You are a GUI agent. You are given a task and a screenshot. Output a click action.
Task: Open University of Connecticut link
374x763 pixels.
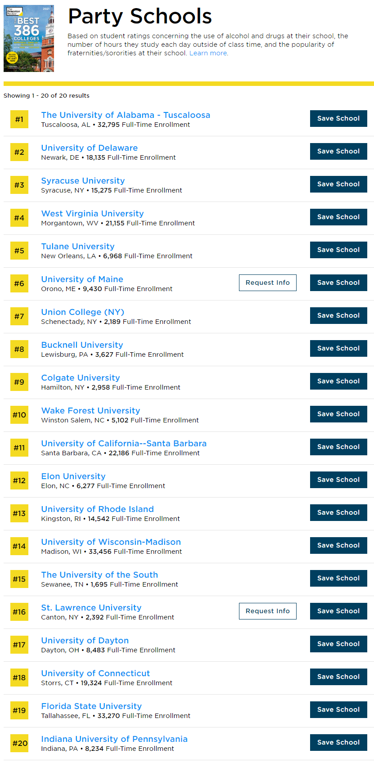pos(95,673)
